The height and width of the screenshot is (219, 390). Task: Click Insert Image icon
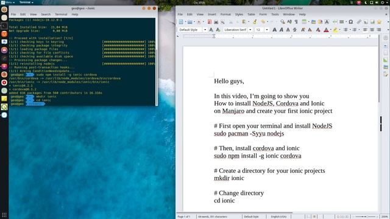(x=313, y=22)
